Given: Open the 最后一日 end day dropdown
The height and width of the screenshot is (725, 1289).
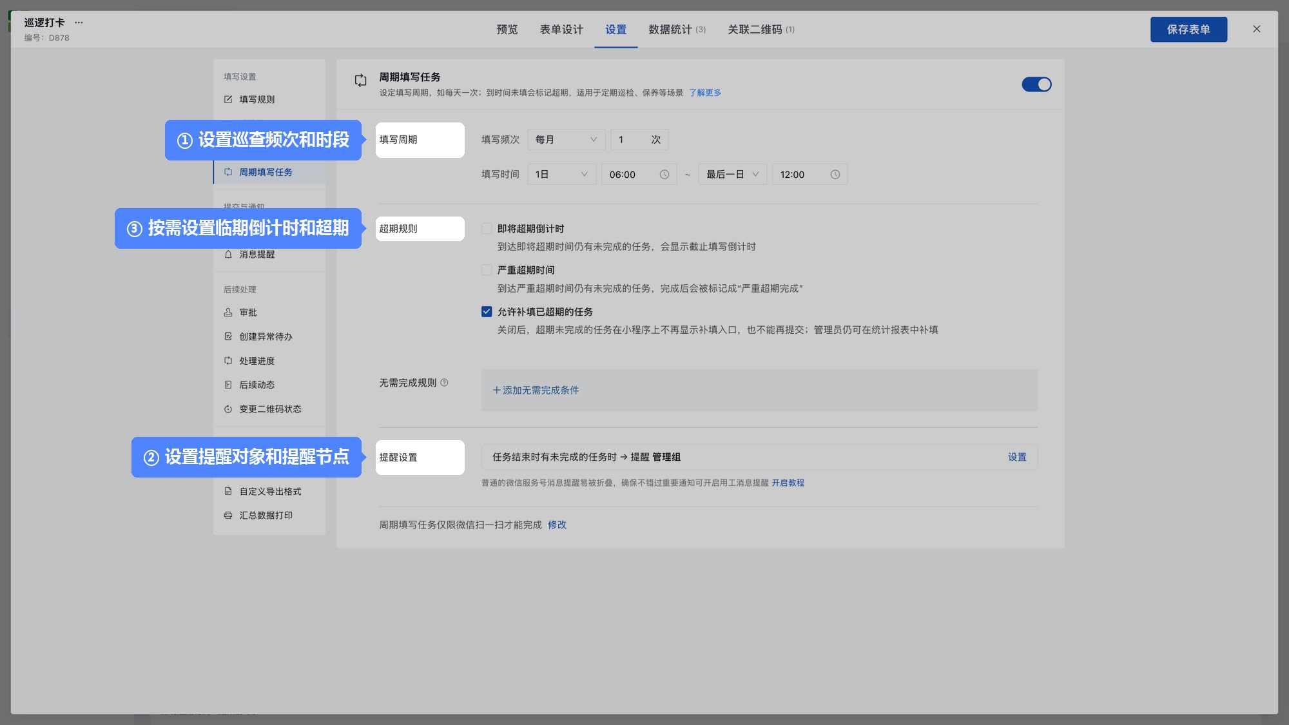Looking at the screenshot, I should click(x=732, y=175).
